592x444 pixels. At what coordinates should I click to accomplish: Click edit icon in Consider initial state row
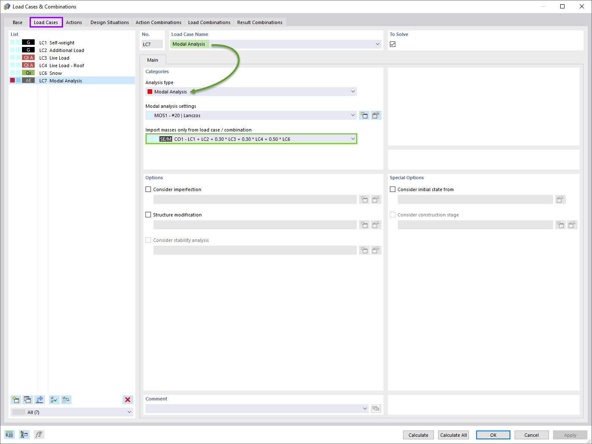[x=560, y=199]
